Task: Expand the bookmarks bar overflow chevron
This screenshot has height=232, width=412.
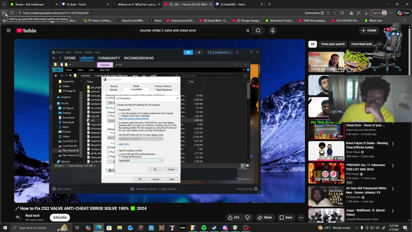Action: (405, 21)
